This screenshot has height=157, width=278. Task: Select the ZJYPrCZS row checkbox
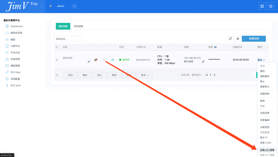(x=57, y=60)
